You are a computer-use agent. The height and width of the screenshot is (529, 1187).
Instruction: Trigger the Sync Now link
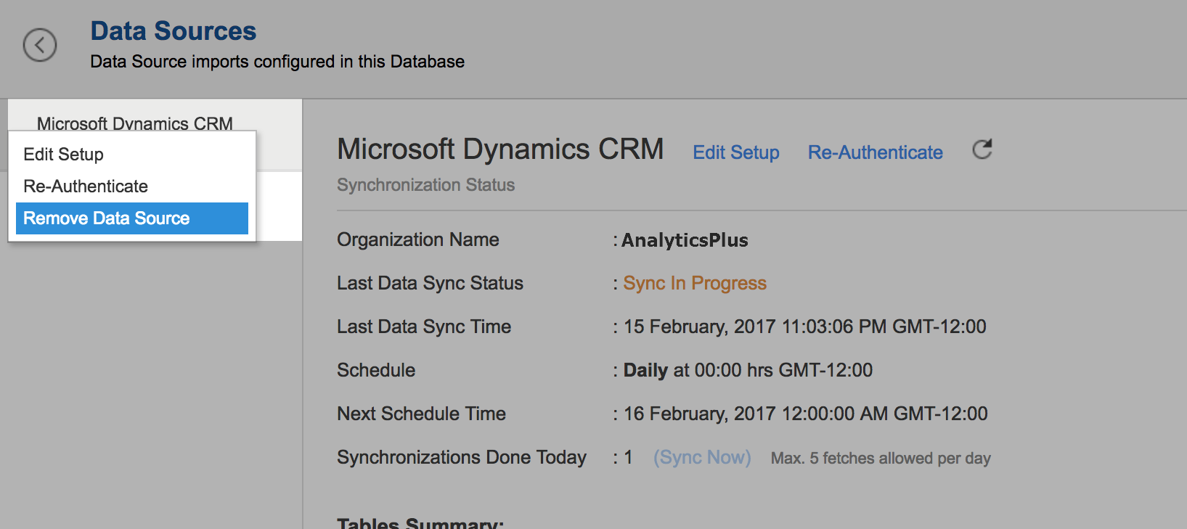(702, 457)
